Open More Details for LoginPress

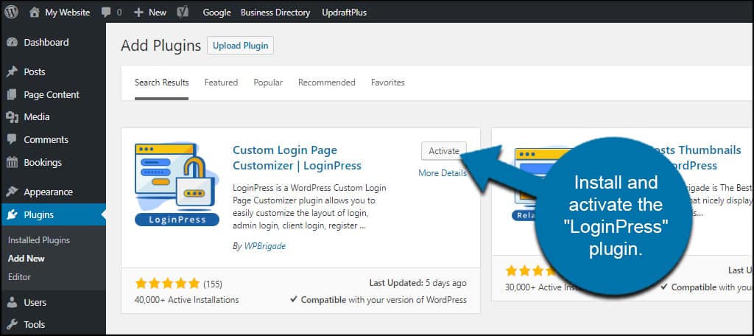click(443, 173)
